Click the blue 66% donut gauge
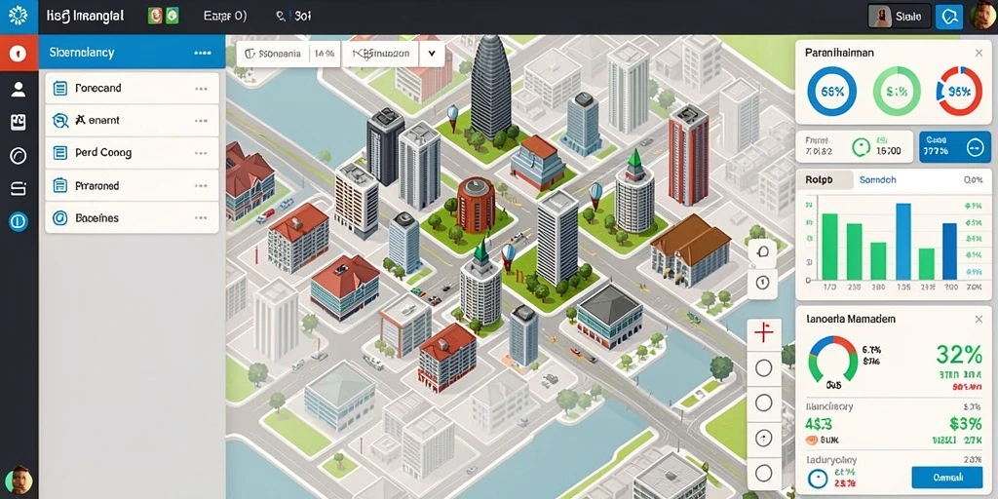 click(832, 92)
